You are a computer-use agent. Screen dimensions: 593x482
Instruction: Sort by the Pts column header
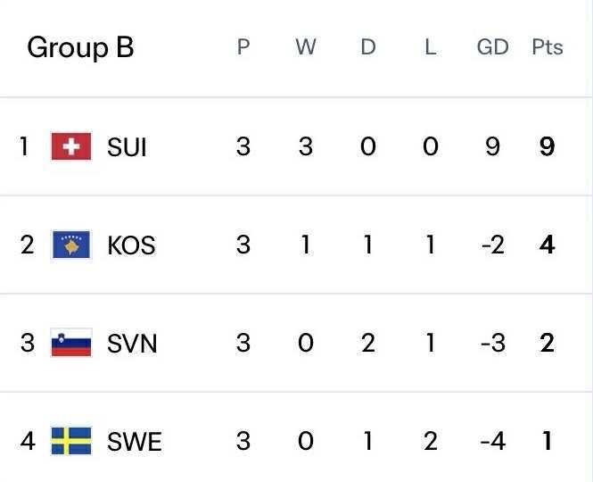click(x=547, y=47)
